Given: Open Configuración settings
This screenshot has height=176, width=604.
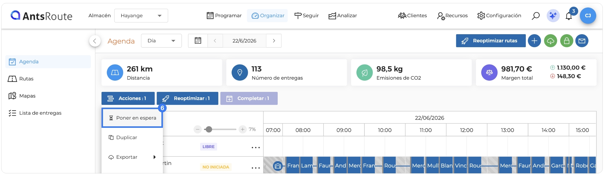Looking at the screenshot, I should [x=499, y=16].
